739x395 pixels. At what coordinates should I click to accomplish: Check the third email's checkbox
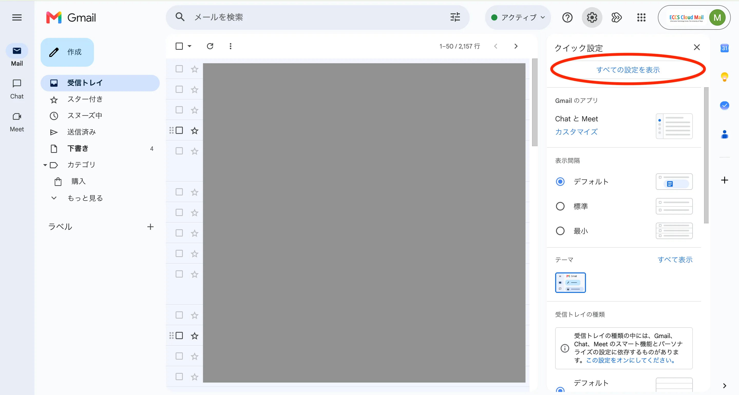(x=179, y=110)
